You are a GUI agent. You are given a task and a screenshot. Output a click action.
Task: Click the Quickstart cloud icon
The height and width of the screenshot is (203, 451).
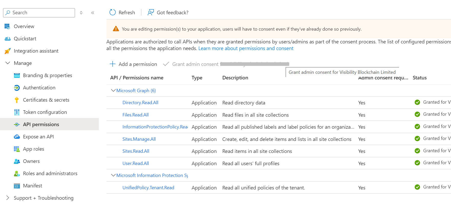point(8,39)
